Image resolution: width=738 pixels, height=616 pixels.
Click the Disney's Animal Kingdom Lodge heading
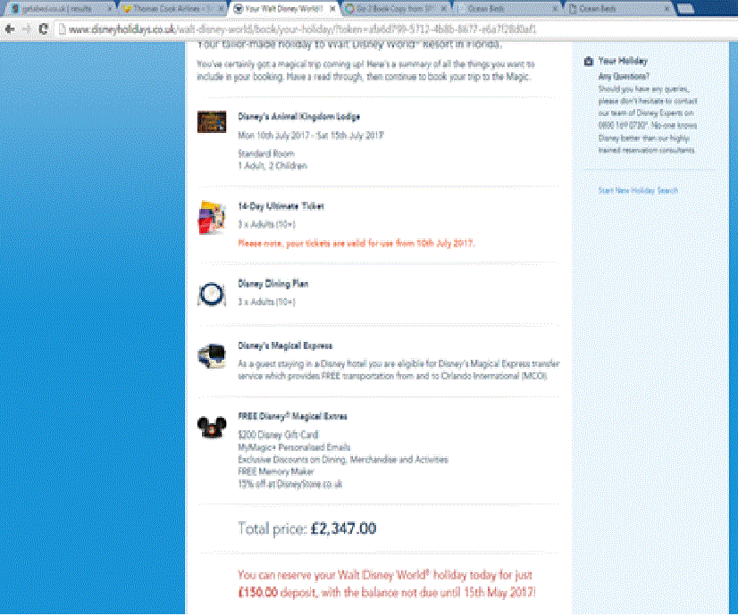click(x=299, y=117)
